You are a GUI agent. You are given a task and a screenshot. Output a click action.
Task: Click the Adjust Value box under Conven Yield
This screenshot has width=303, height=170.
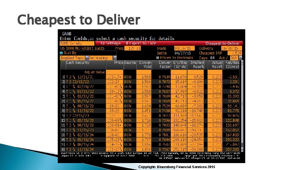pyautogui.click(x=144, y=72)
